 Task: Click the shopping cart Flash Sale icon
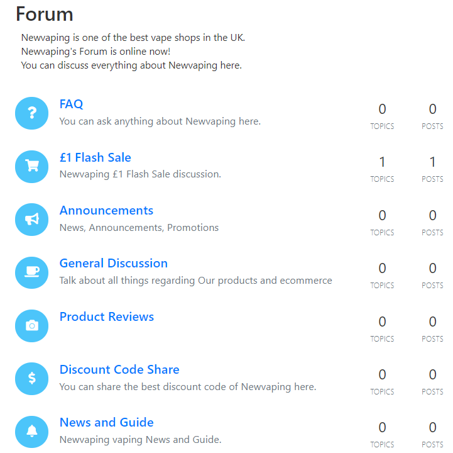point(32,166)
